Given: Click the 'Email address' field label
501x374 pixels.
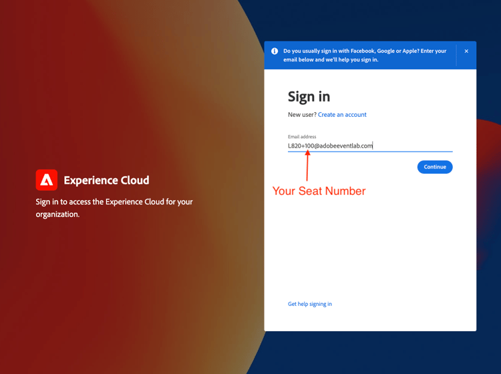Looking at the screenshot, I should click(x=302, y=137).
